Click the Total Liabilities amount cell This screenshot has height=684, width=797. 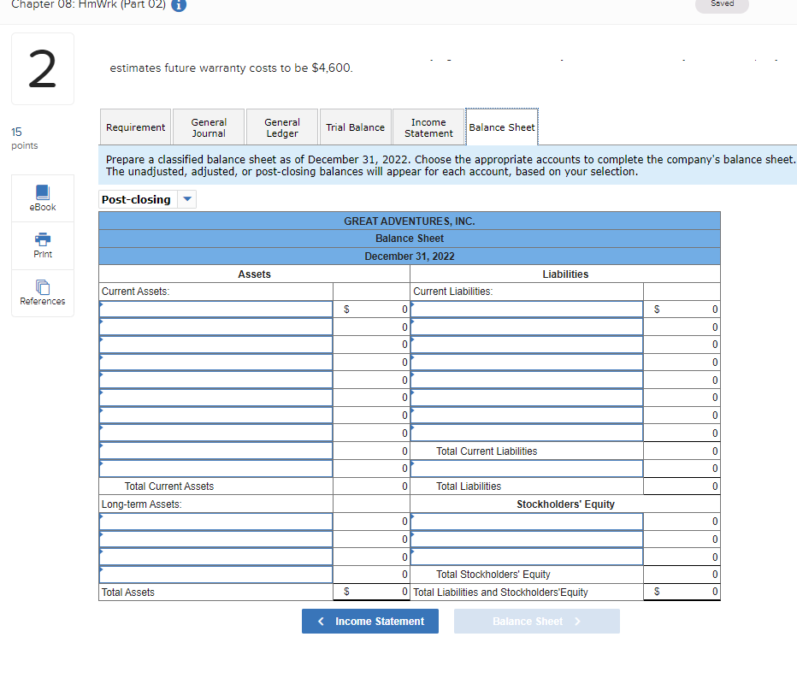tap(682, 486)
